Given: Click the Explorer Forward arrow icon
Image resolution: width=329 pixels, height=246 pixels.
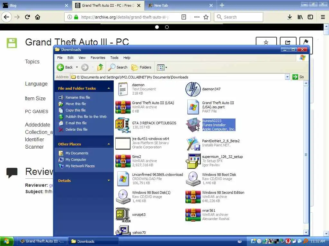Looking at the screenshot, I should pyautogui.click(x=85, y=67).
